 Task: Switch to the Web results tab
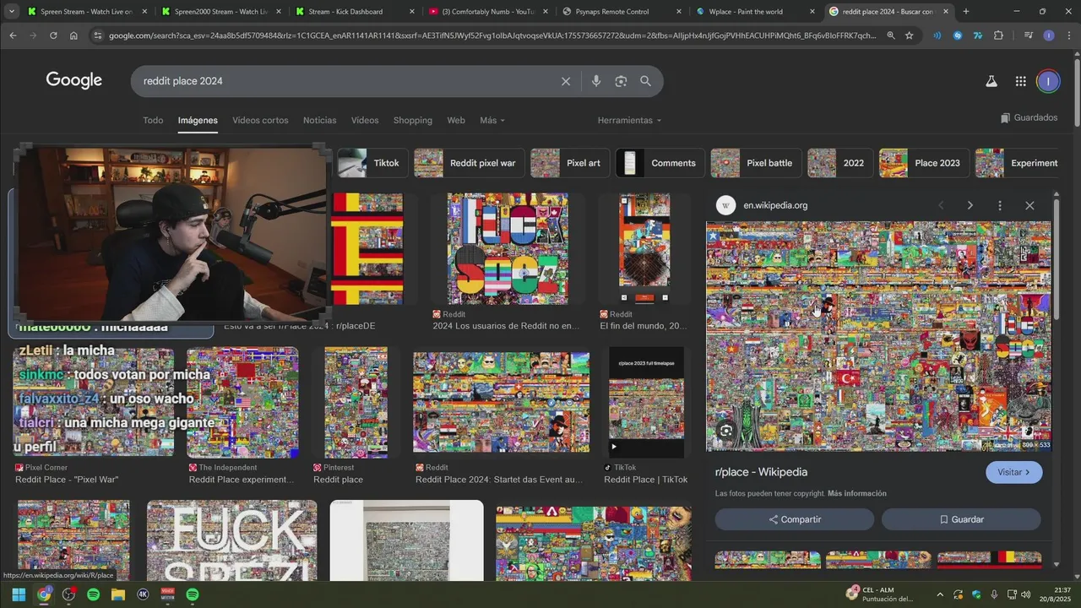(x=456, y=121)
